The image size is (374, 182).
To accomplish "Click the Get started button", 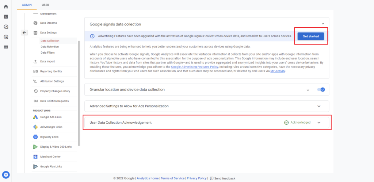I will point(310,36).
